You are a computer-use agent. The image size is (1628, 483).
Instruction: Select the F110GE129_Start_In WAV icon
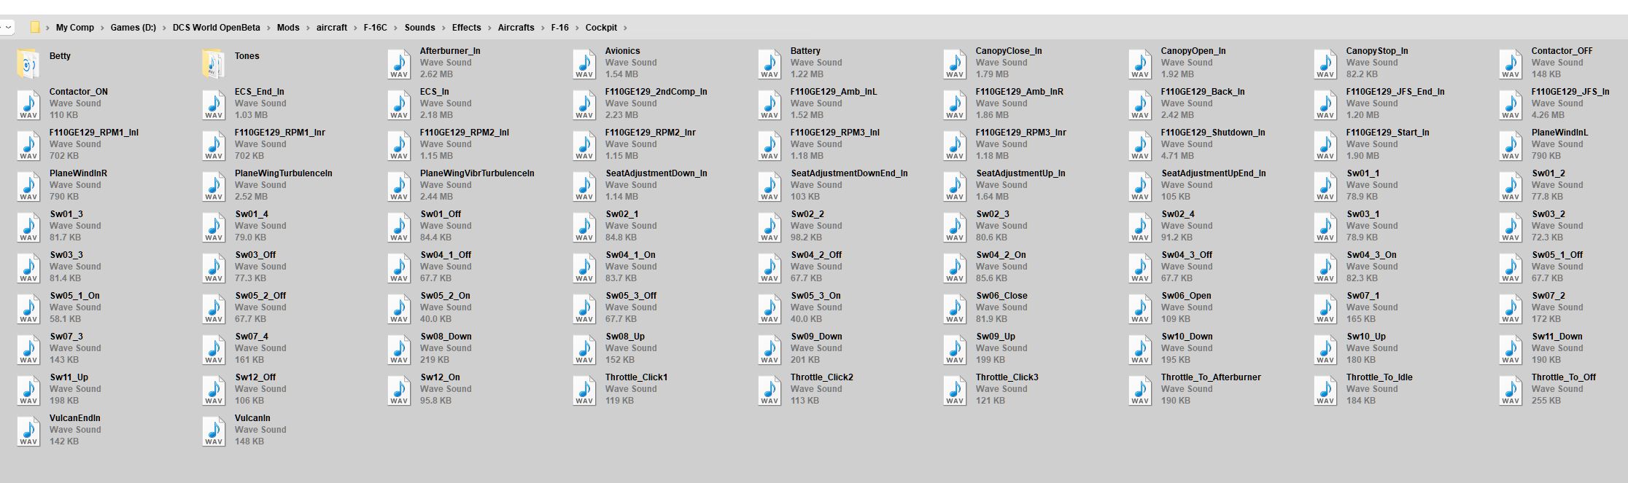tap(1325, 146)
